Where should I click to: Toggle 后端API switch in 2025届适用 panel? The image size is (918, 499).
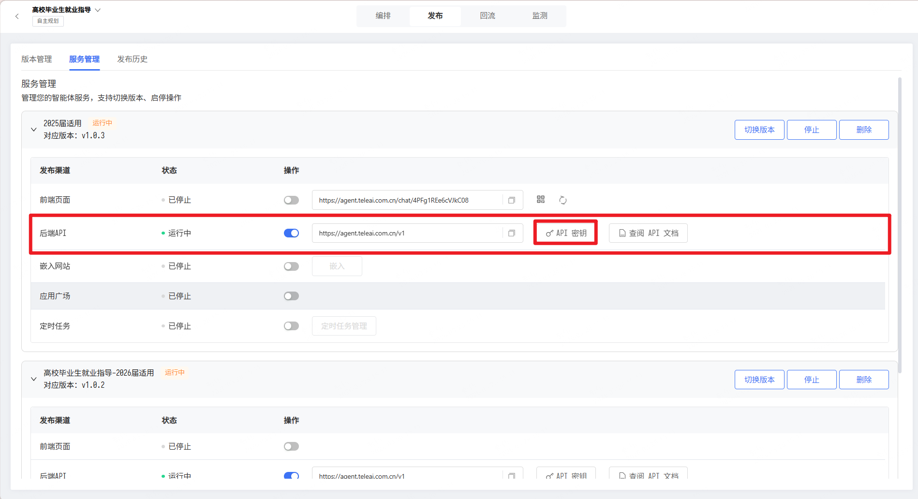click(x=291, y=233)
